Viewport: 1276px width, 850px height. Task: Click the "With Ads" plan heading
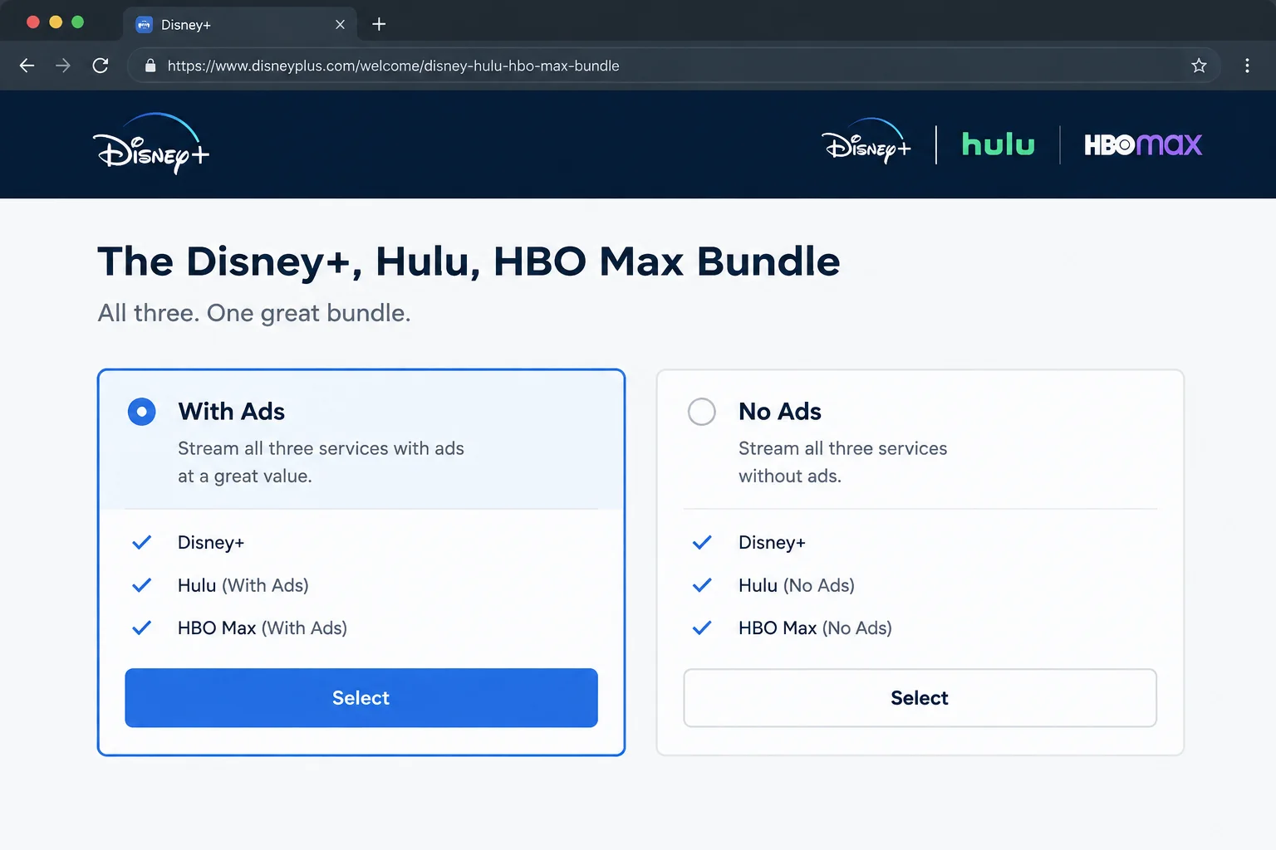(231, 412)
